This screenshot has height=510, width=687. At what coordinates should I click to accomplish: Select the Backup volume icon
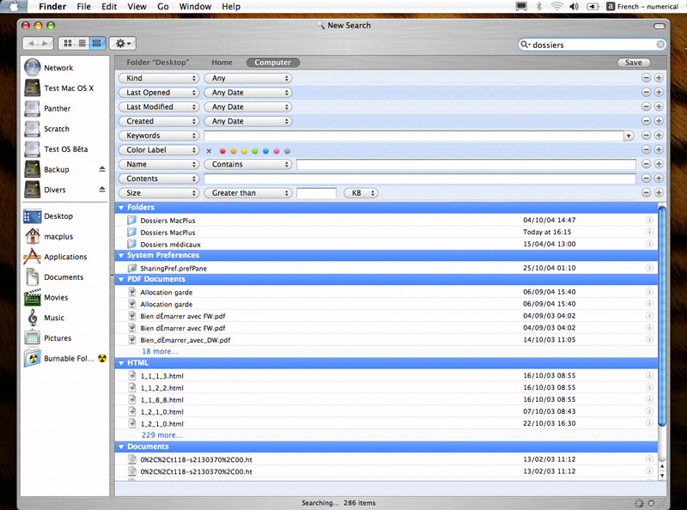click(33, 169)
